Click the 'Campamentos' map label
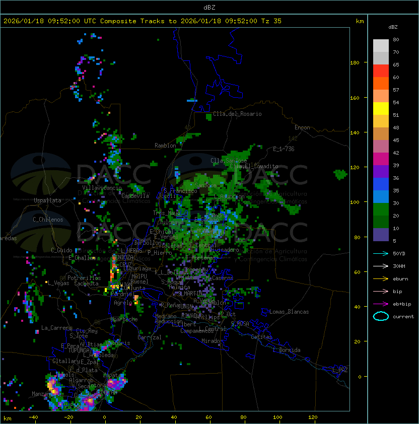Viewport: 419px width, 424px height. 197,331
